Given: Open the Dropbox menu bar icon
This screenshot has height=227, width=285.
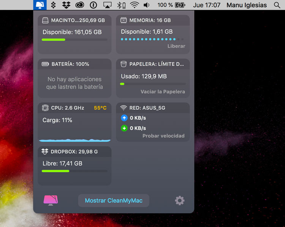Looking at the screenshot, I should pyautogui.click(x=66, y=5).
